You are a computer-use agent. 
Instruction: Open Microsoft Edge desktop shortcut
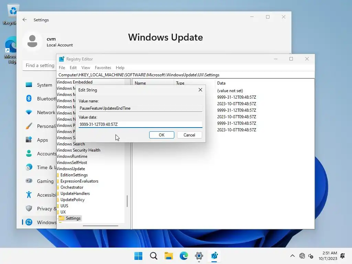tap(10, 50)
